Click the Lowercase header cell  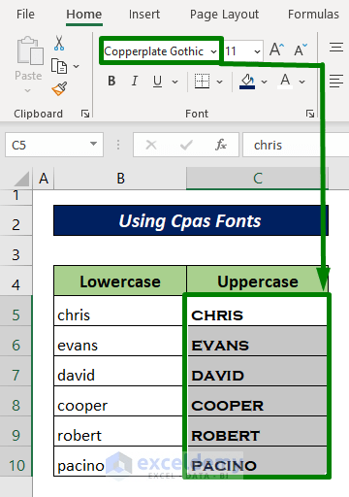click(120, 282)
